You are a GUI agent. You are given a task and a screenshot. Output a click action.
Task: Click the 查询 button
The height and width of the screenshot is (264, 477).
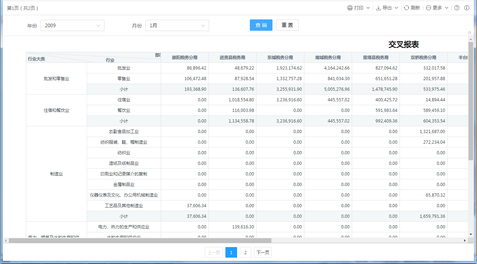[261, 25]
